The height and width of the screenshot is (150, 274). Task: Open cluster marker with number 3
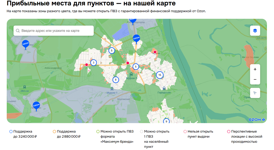(93, 63)
